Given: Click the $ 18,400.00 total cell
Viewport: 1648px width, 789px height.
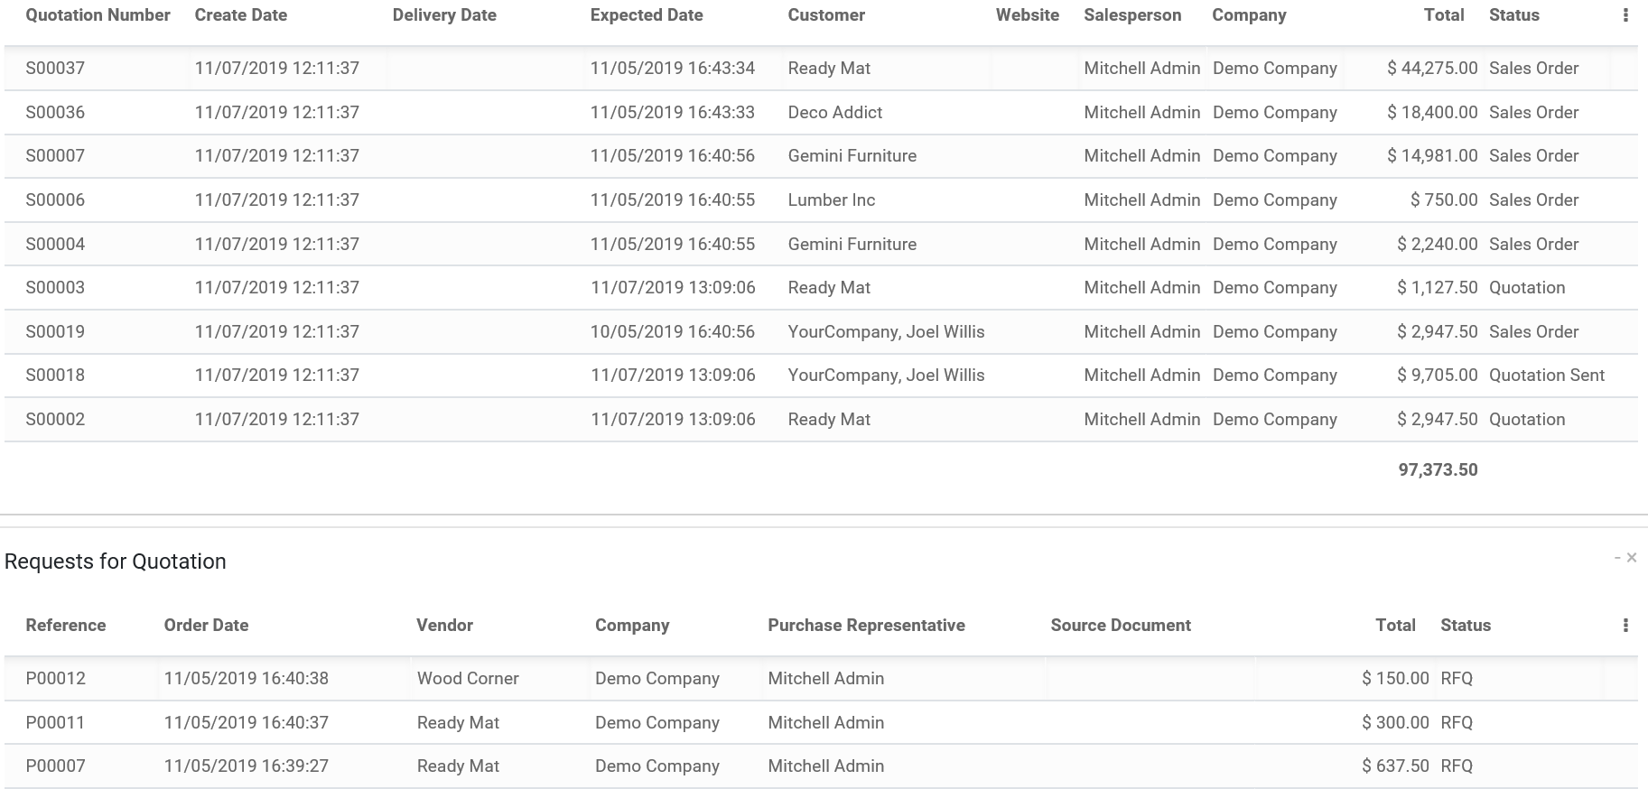Looking at the screenshot, I should (x=1432, y=113).
